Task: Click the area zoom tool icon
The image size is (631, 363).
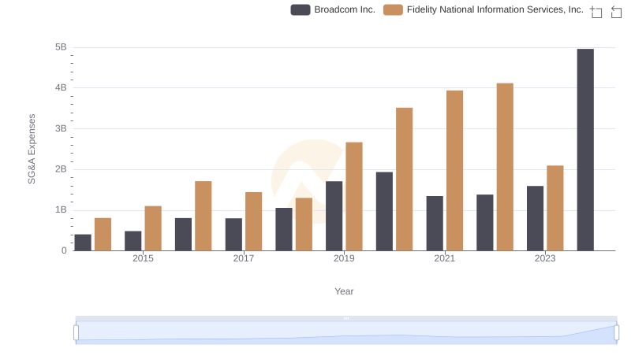Action: click(596, 12)
